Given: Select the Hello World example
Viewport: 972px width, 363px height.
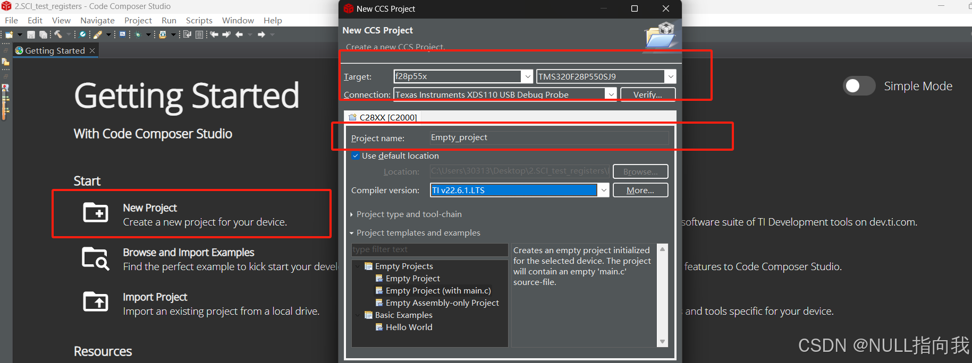Looking at the screenshot, I should [409, 327].
